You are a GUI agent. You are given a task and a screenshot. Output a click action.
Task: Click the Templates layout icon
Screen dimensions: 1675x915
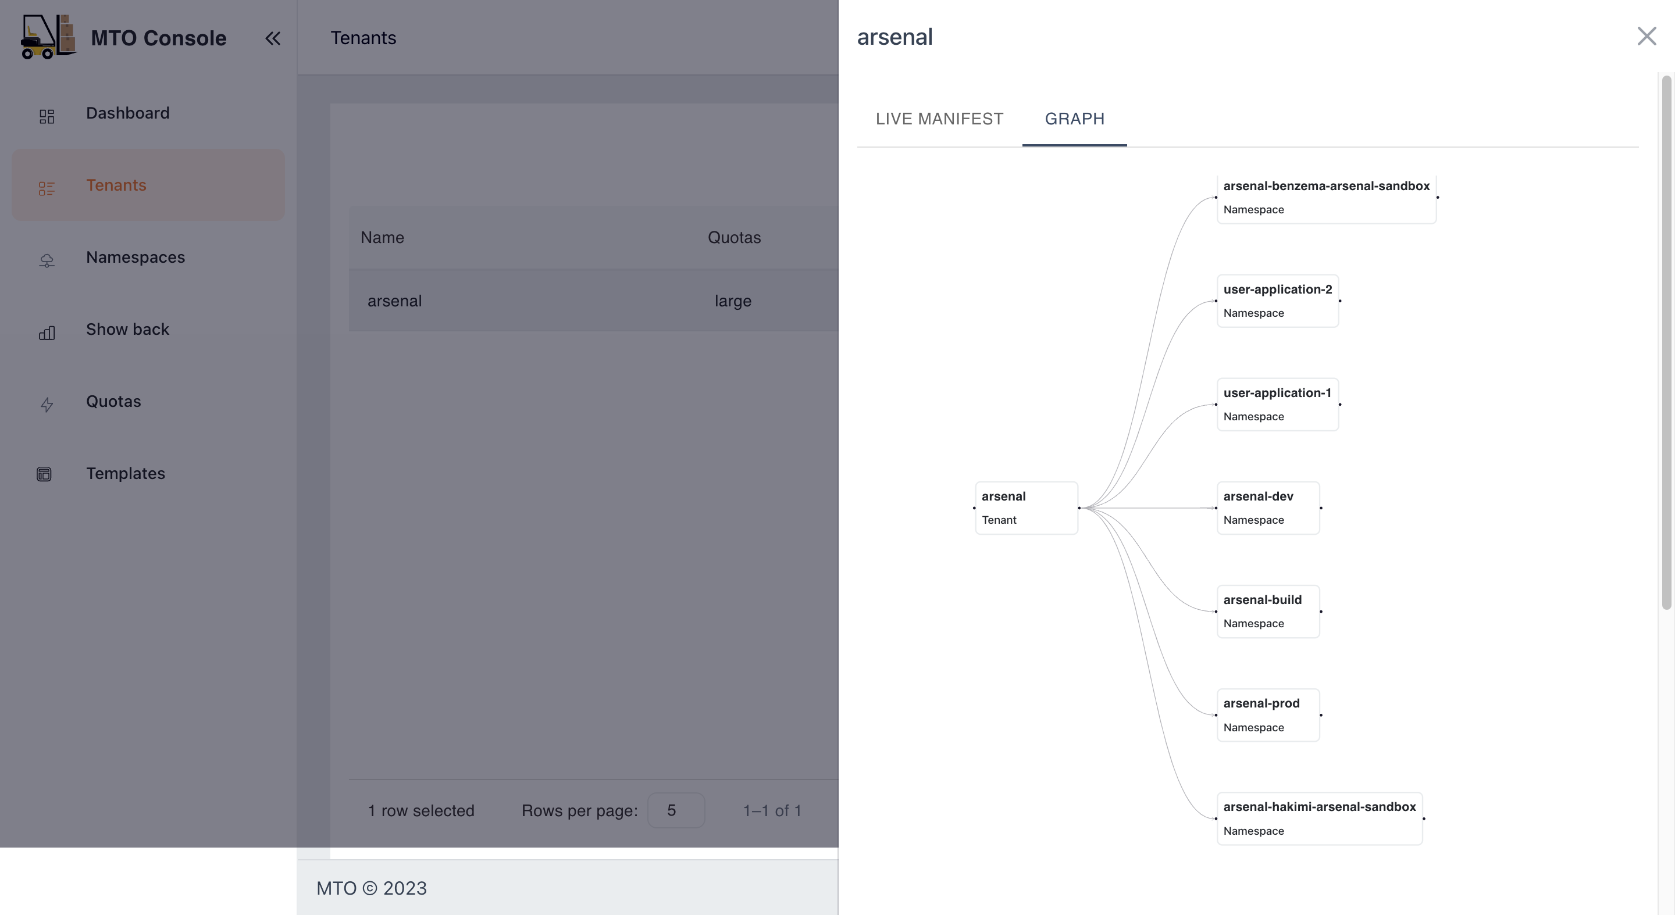44,474
